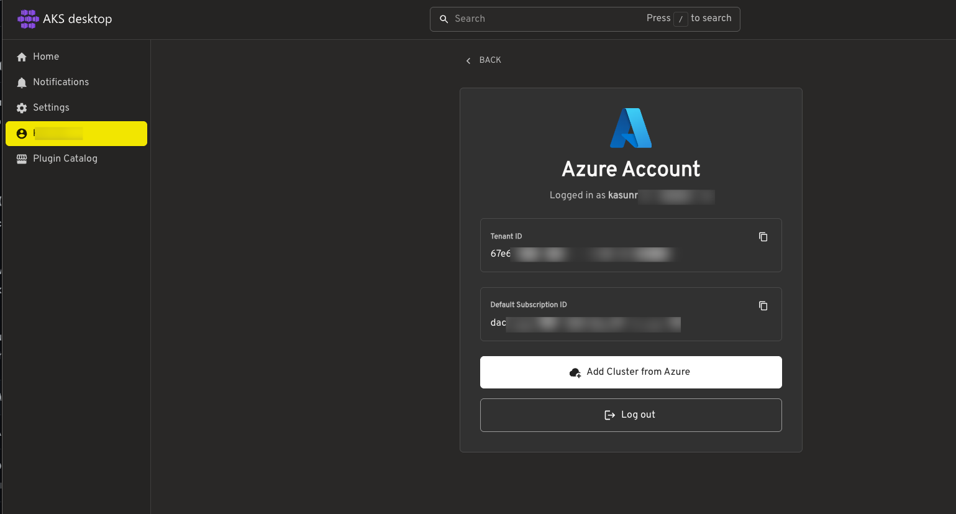Open Notifications in the sidebar
Image resolution: width=956 pixels, height=514 pixels.
pyautogui.click(x=76, y=82)
